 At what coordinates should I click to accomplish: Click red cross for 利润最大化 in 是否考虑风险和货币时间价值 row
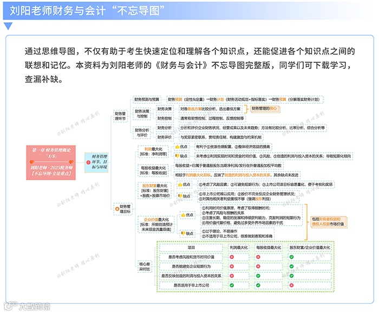(x=232, y=257)
